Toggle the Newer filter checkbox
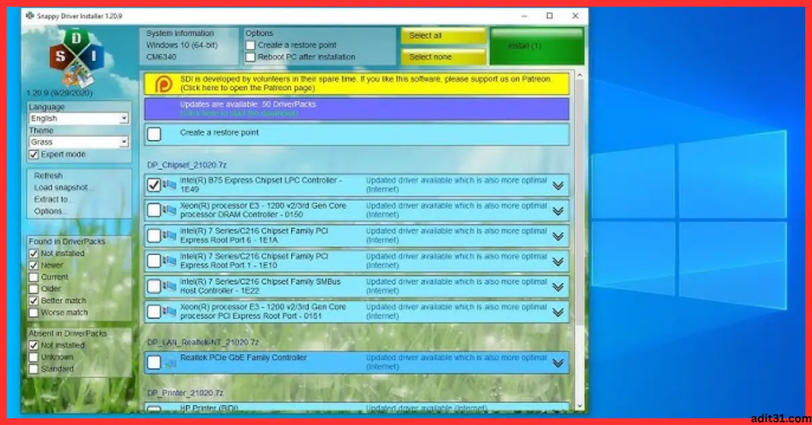Image resolution: width=812 pixels, height=425 pixels. (x=34, y=265)
